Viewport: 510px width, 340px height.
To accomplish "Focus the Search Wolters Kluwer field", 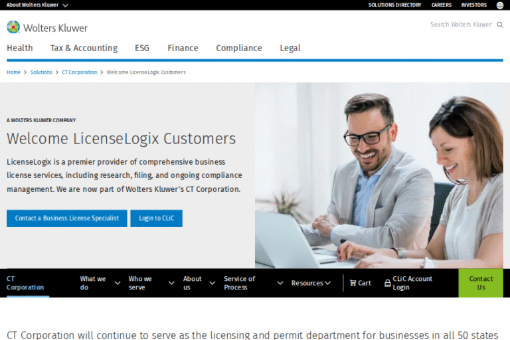I will [461, 25].
